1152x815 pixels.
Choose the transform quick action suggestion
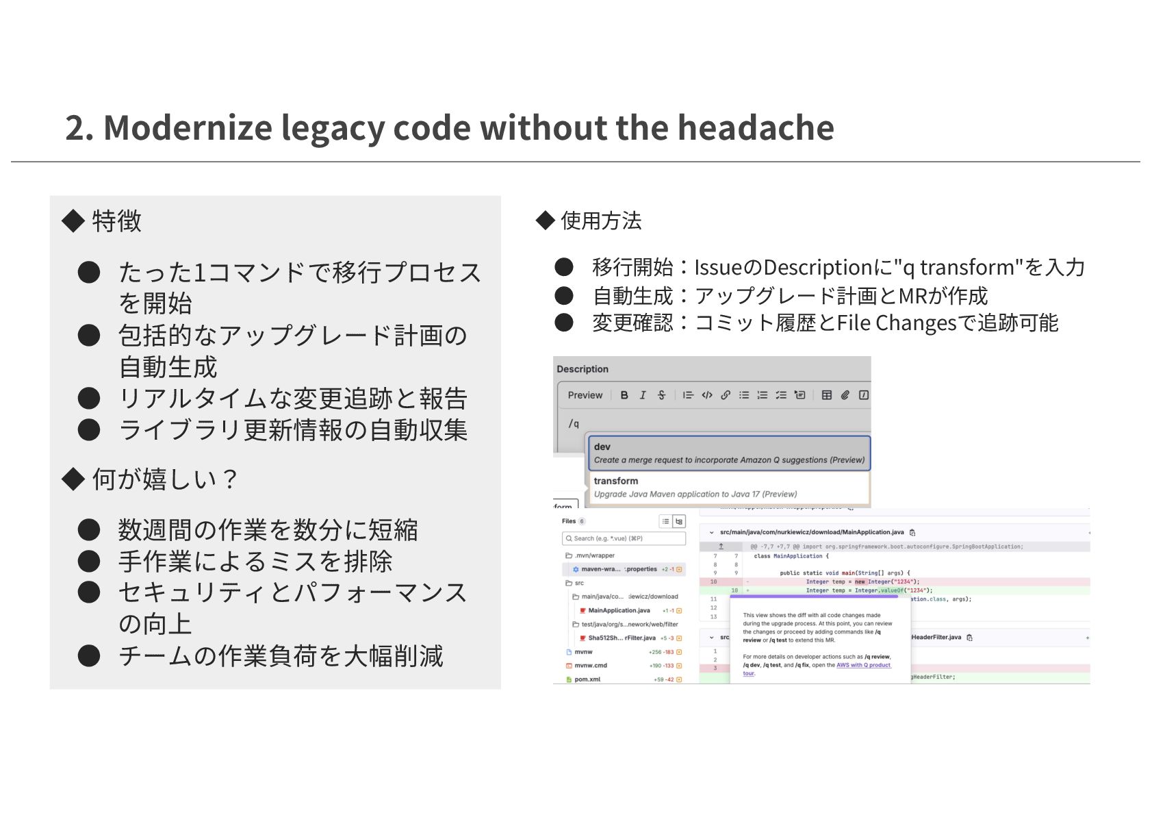(x=729, y=487)
